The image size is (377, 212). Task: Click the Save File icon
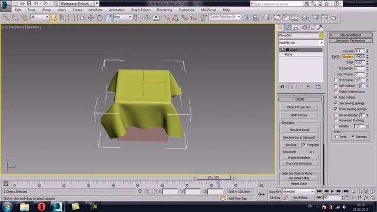29,4
